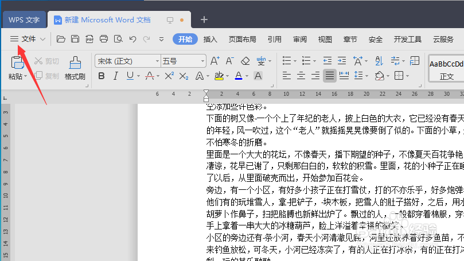
Task: Select the 正文 style
Action: pyautogui.click(x=447, y=69)
